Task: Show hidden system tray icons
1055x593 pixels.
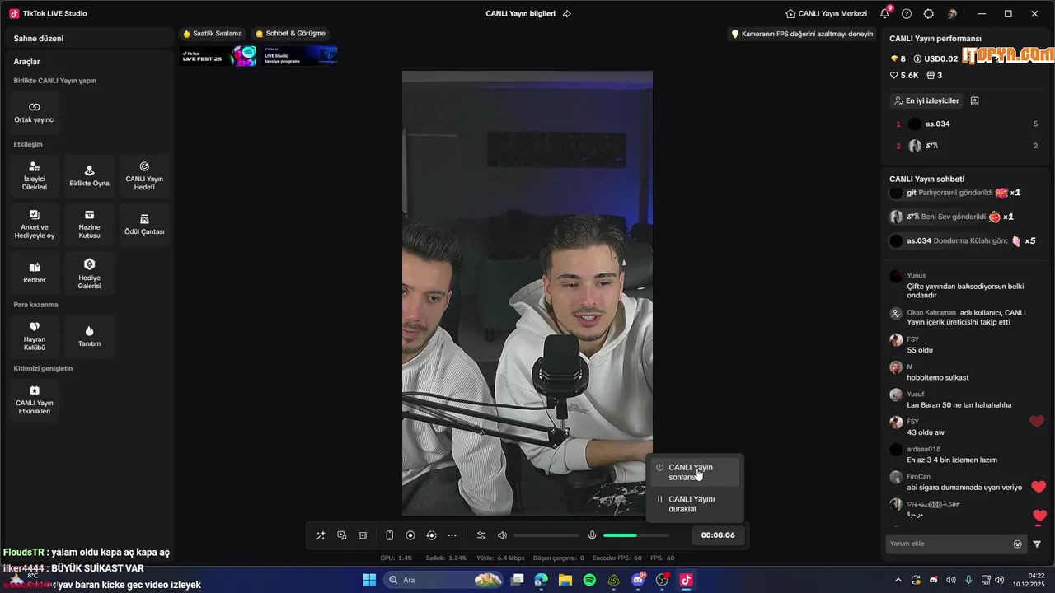Action: (x=898, y=580)
